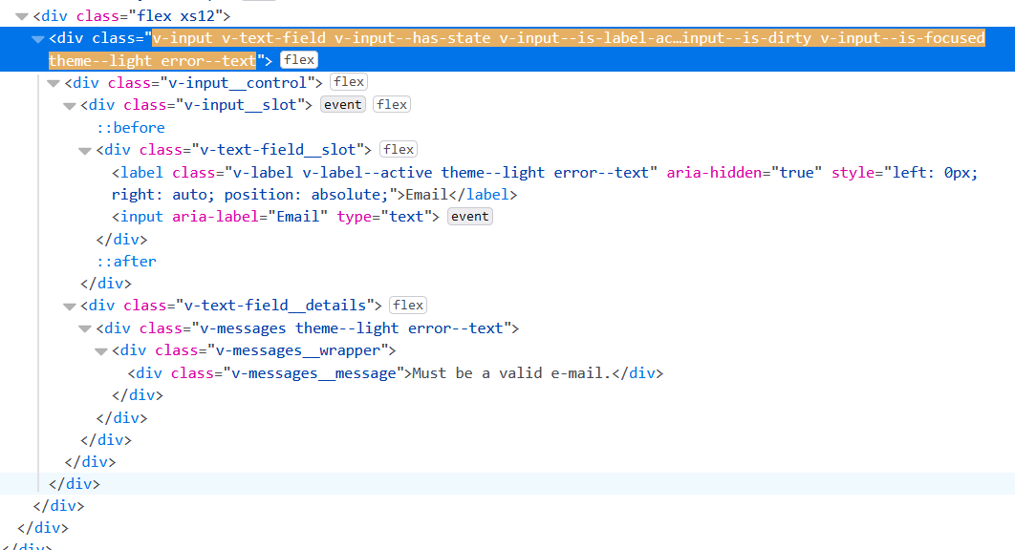
Task: Click the flex badge on v-text-field__details
Action: tap(407, 305)
